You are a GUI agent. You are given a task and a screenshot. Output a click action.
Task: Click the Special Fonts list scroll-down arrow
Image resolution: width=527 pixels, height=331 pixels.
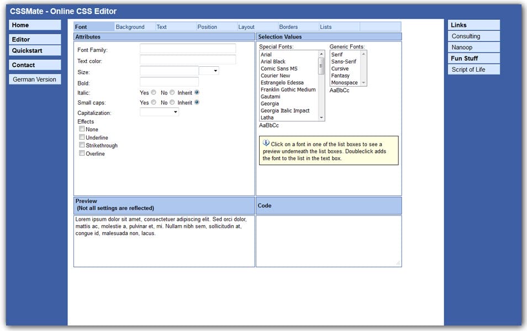click(322, 118)
